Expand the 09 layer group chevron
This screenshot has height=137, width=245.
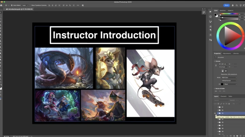218,131
